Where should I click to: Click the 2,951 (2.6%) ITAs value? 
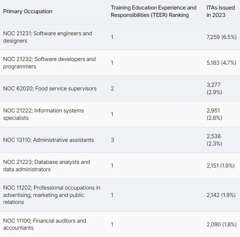(x=214, y=114)
